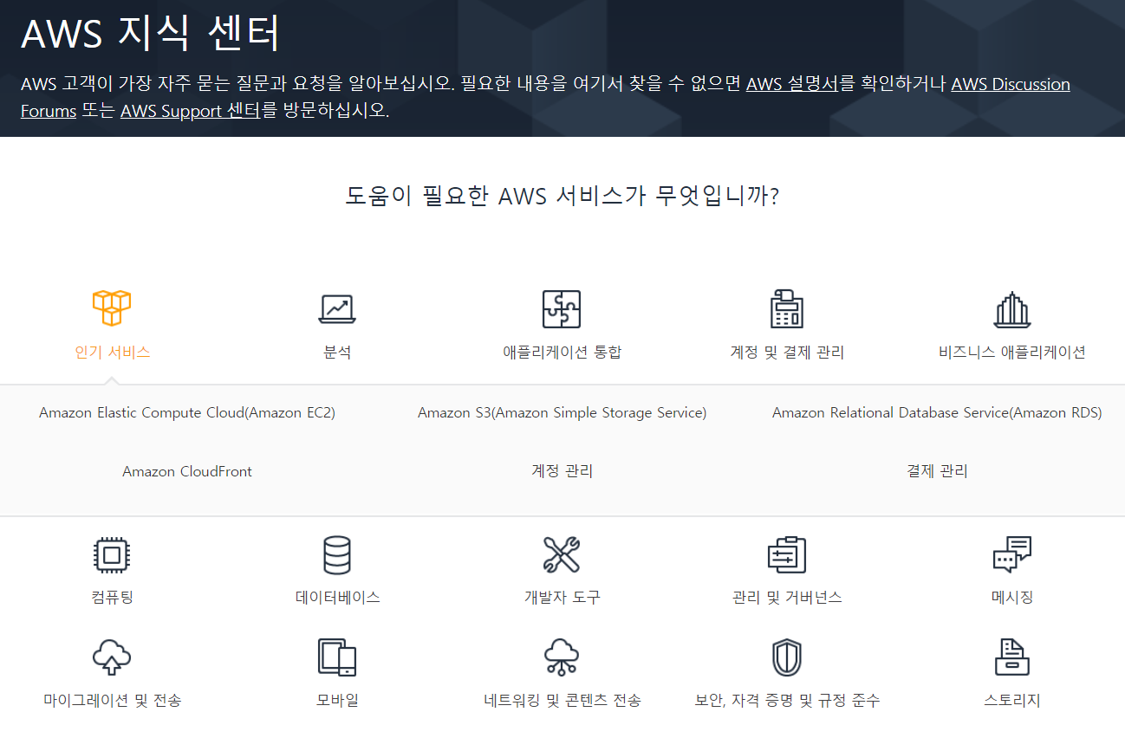Screen dimensions: 1125x751
Task: Click the 도움이 필요한 AWS 서비스가 무엇입니까? heading
Action: point(562,196)
